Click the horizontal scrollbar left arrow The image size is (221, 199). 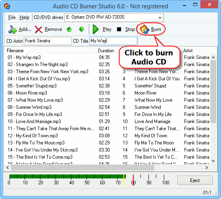tap(8, 167)
